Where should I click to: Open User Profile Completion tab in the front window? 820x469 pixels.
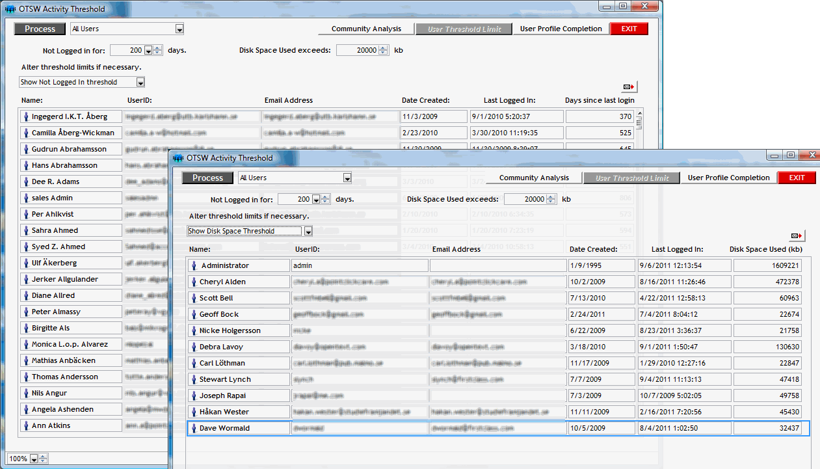tap(728, 178)
